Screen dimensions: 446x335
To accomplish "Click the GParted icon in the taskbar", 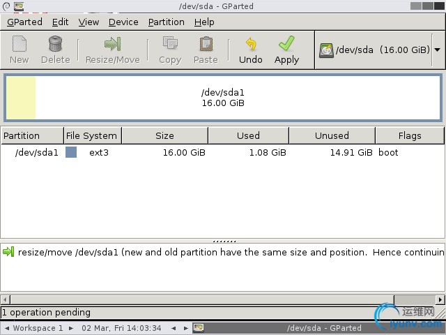I will click(199, 328).
